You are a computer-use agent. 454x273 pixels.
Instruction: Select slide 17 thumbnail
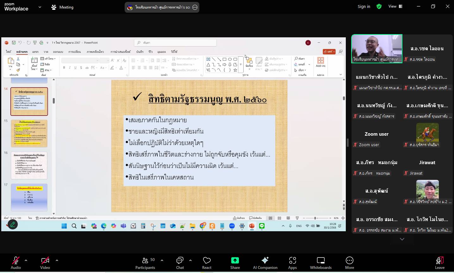tap(29, 197)
